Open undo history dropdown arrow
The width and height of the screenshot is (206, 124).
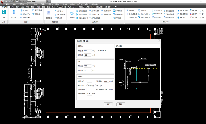click(22, 1)
